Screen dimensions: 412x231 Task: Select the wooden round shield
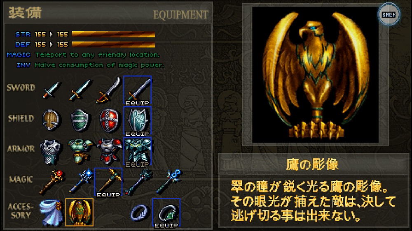point(50,120)
